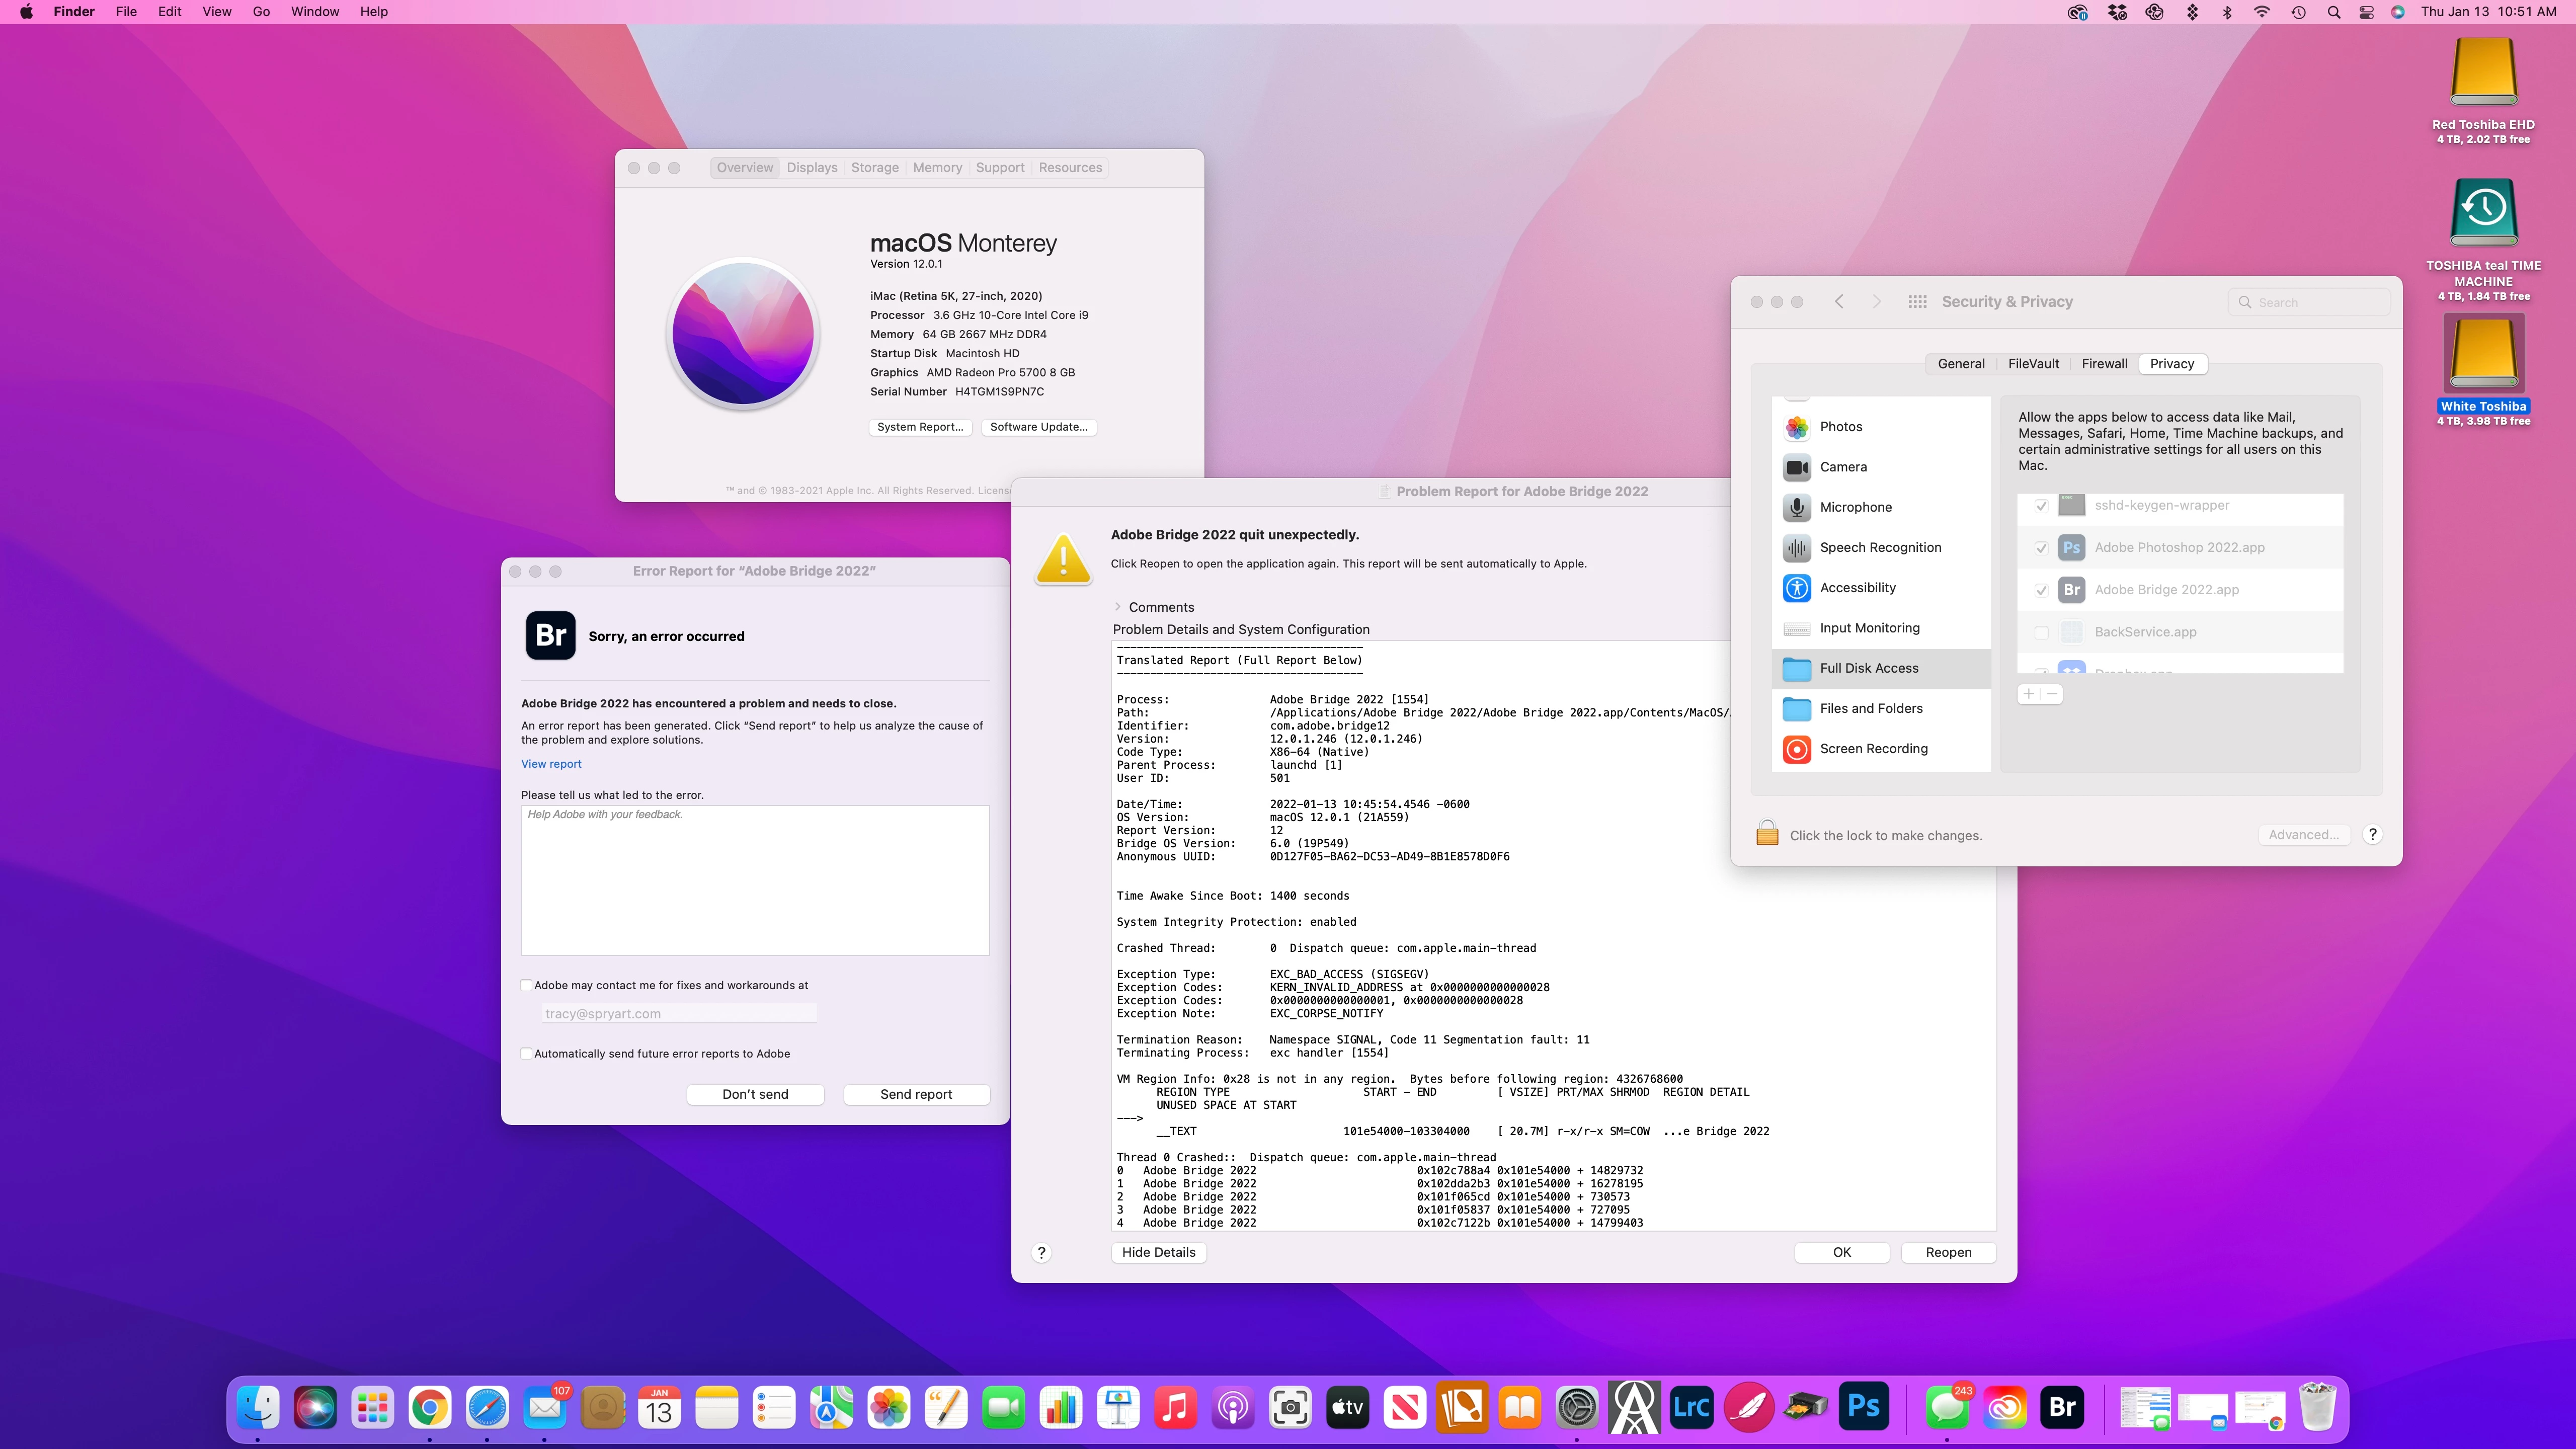Viewport: 2576px width, 1449px height.
Task: Select Screen Recording in privacy list
Action: [x=1873, y=749]
